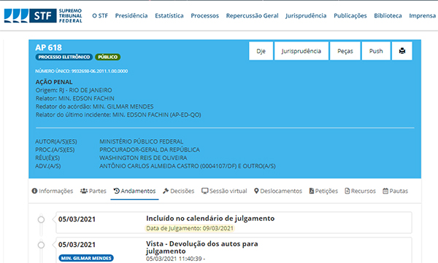
Task: Click the Peças button
Action: click(x=345, y=51)
